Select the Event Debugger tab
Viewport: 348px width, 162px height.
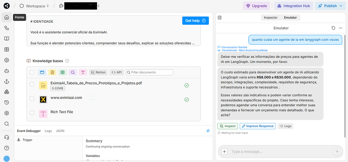coord(29,131)
